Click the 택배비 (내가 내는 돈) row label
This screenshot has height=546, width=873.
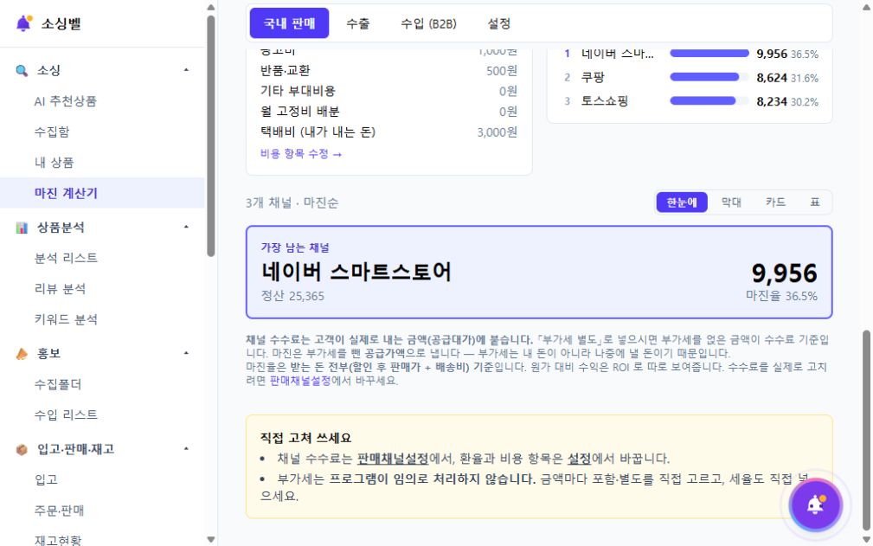(318, 132)
